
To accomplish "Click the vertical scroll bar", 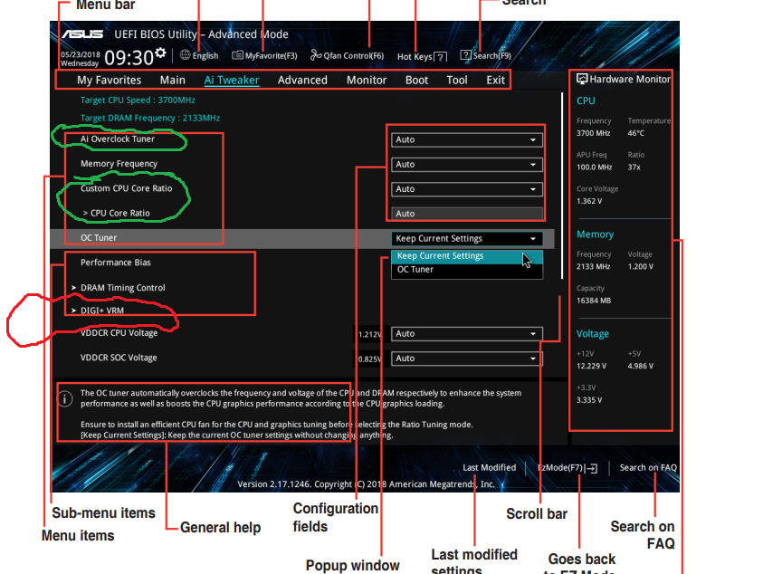I will 562,186.
